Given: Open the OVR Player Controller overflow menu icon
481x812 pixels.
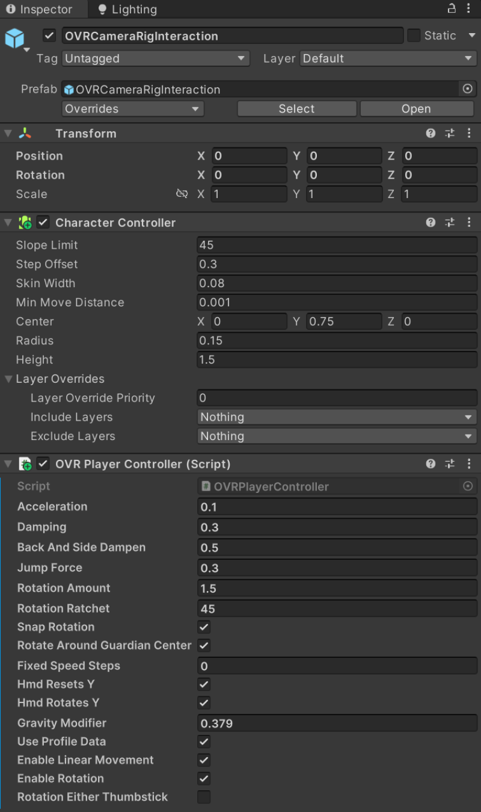Looking at the screenshot, I should tap(469, 463).
